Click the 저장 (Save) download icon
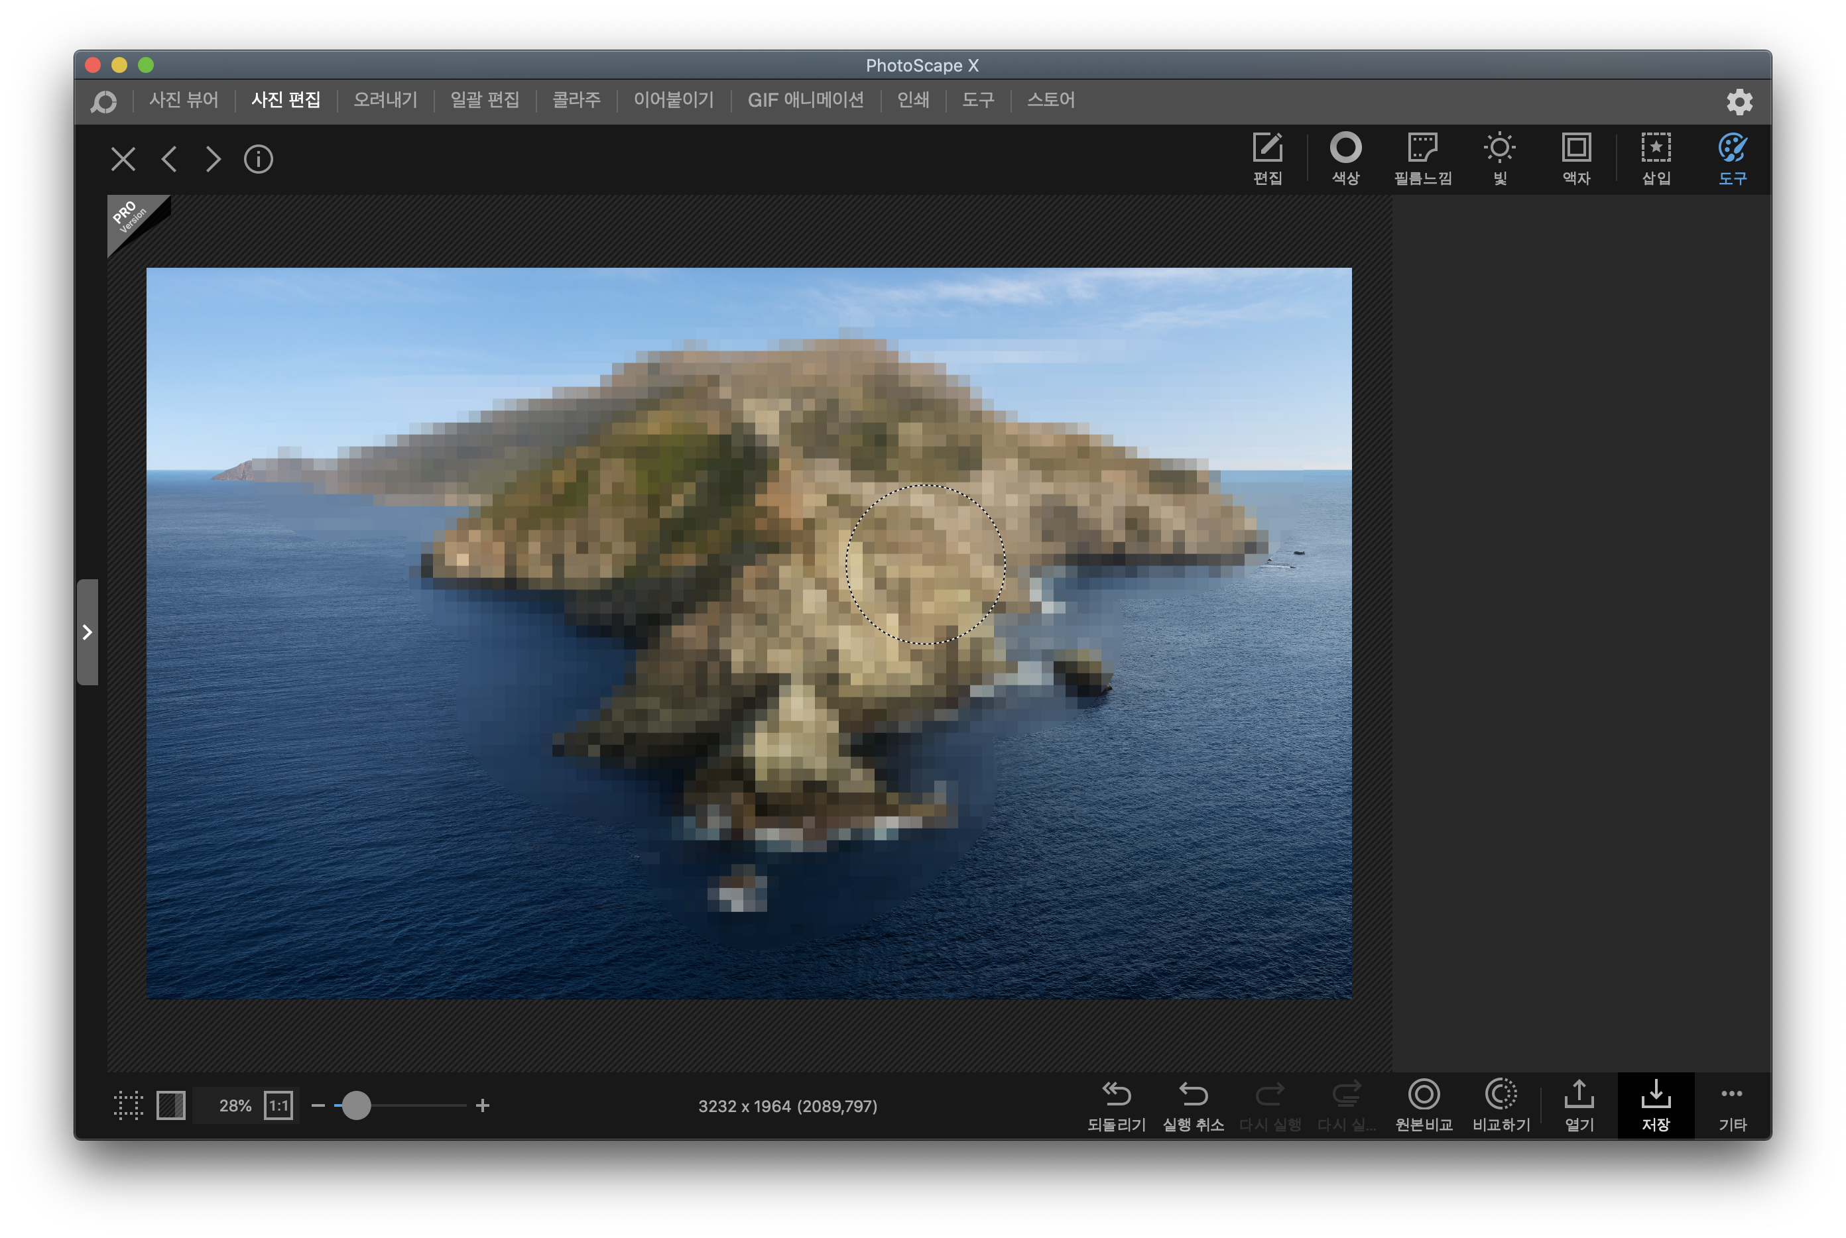Viewport: 1846px width, 1238px height. 1656,1095
